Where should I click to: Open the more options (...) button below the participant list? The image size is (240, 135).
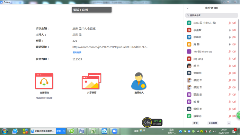point(229,123)
